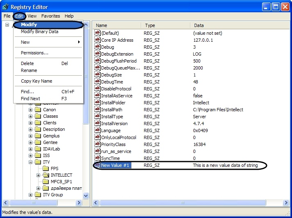Click the string icon beside Language value
Screen dimensions: 292x218
pos(97,130)
